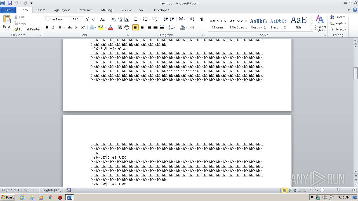Open the File tab
The width and height of the screenshot is (358, 201).
coord(8,10)
